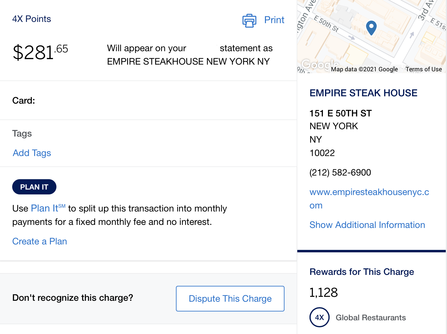Click the Print icon
This screenshot has width=447, height=334.
click(249, 21)
